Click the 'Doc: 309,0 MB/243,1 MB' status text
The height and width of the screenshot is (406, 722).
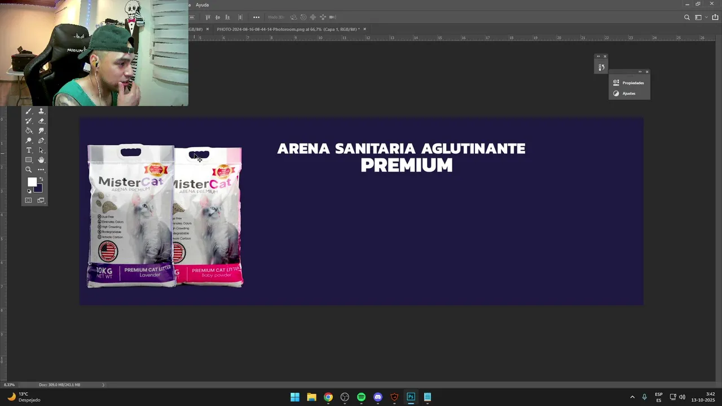pos(59,385)
